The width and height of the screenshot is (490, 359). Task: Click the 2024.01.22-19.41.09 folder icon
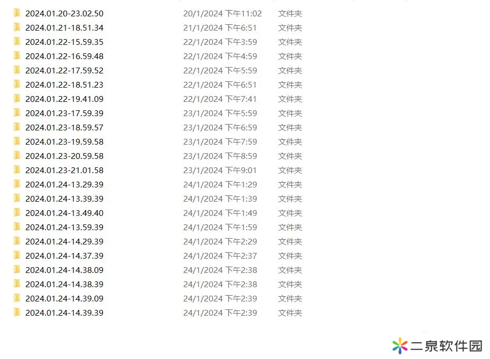tap(17, 98)
